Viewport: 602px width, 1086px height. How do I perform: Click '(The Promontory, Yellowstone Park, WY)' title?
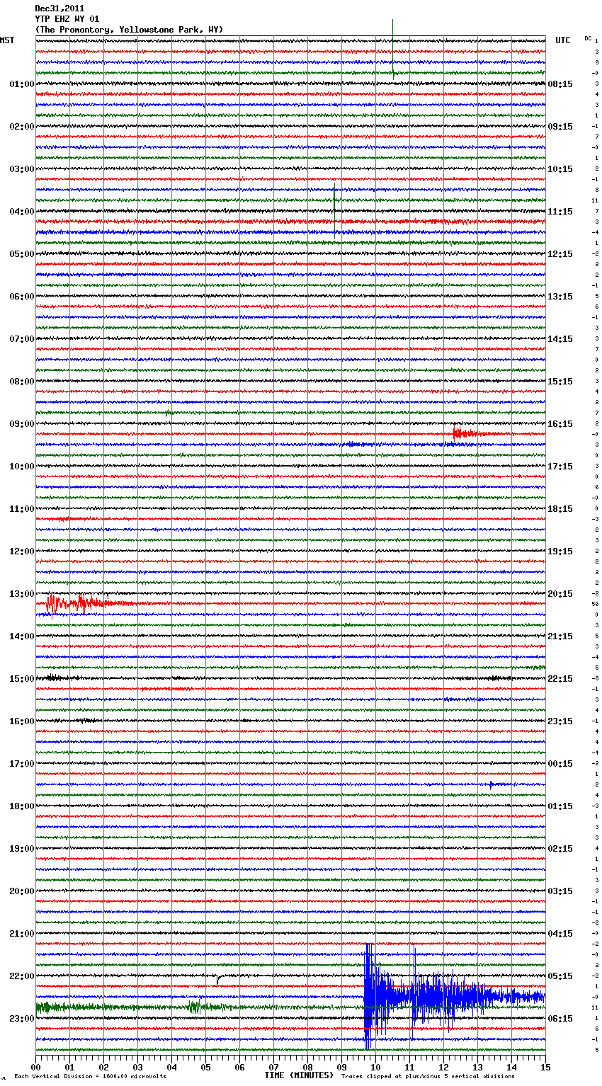click(129, 30)
